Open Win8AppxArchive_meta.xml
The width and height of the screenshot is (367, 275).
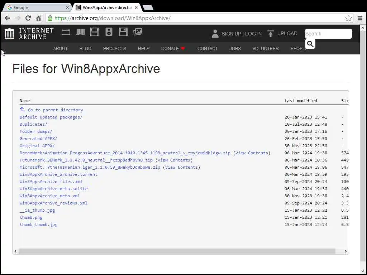point(50,196)
